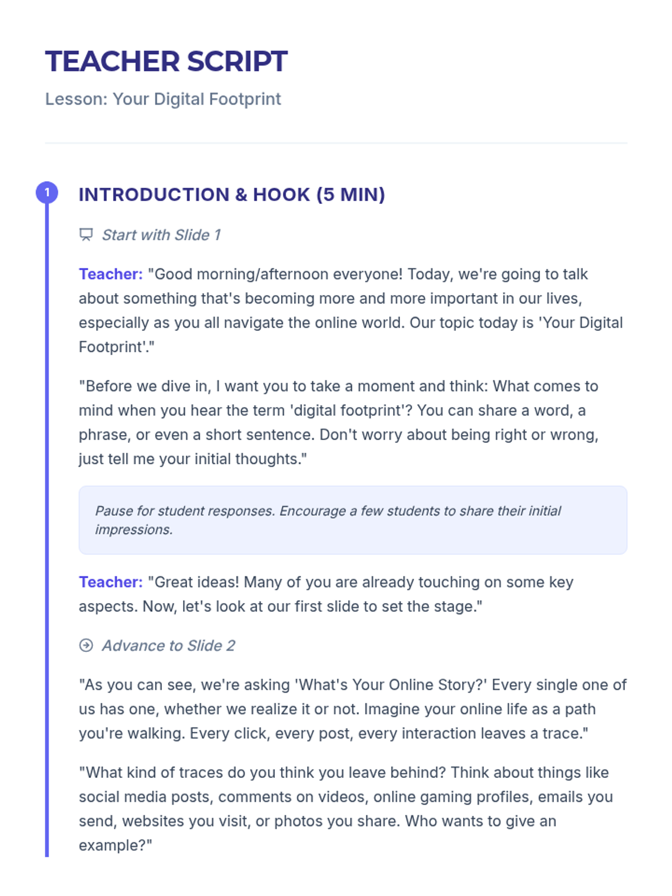Select the numbered step 1 circle marker

(x=47, y=193)
